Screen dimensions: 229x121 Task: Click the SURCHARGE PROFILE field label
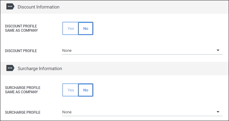click(x=23, y=112)
